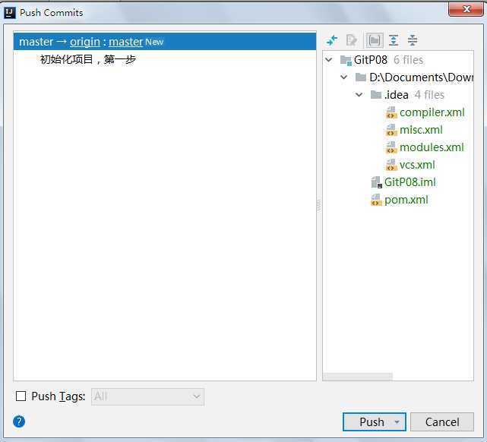
Task: Open the Push Tags All dropdown
Action: [148, 396]
